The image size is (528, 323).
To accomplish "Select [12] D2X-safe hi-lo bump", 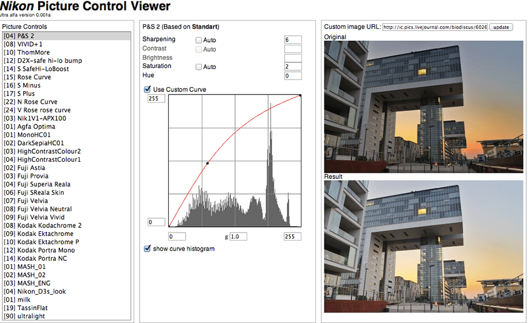I will point(67,60).
